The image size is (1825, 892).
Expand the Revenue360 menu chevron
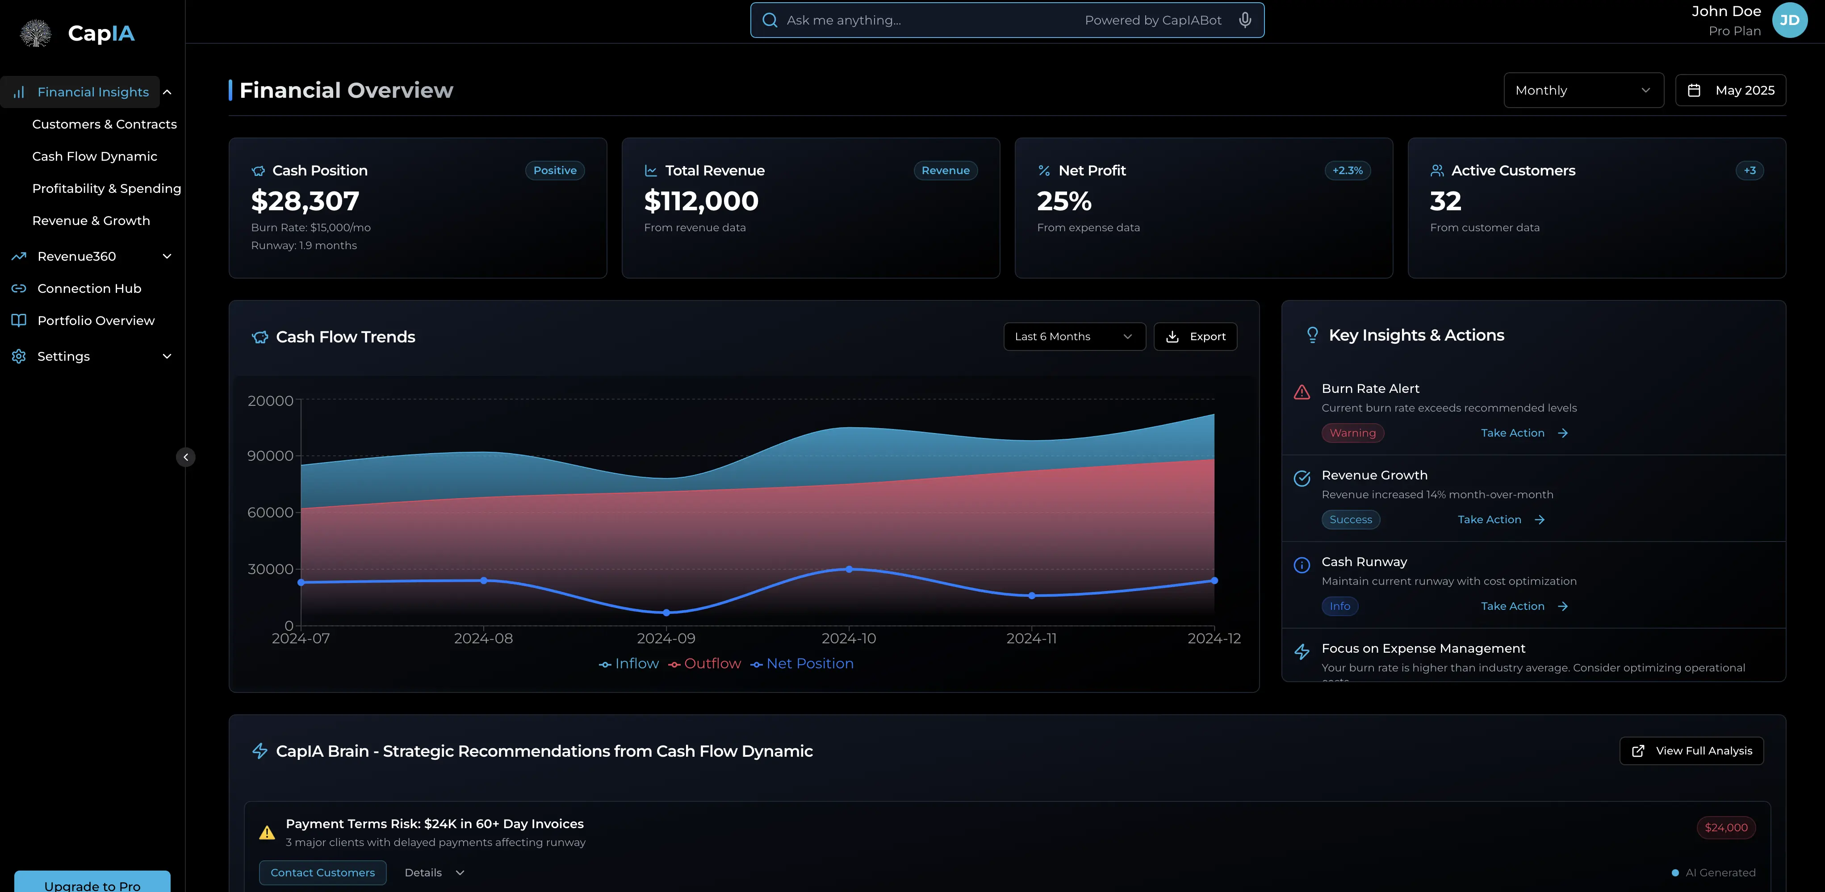pos(167,256)
